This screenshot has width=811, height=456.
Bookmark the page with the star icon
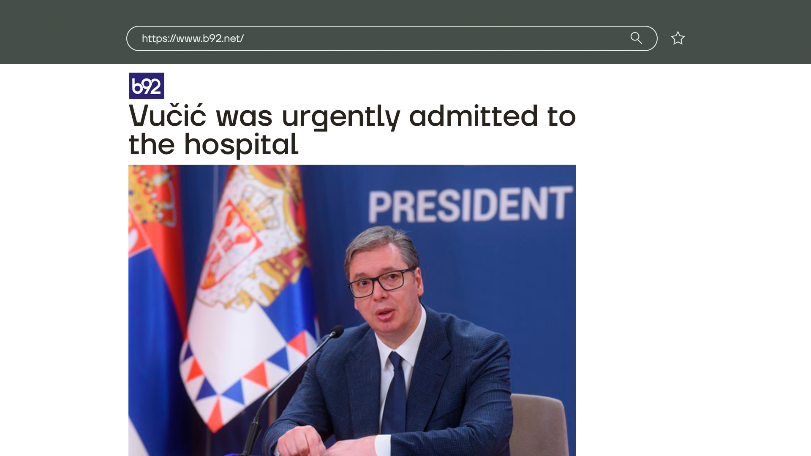[678, 38]
